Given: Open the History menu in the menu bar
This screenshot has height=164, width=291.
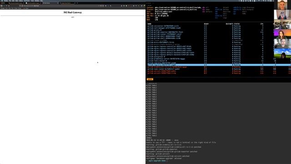Looking at the screenshot, I should click(x=21, y=1).
